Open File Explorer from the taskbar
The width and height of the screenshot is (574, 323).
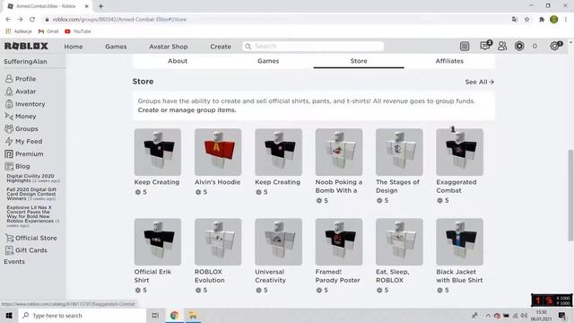[x=193, y=315]
